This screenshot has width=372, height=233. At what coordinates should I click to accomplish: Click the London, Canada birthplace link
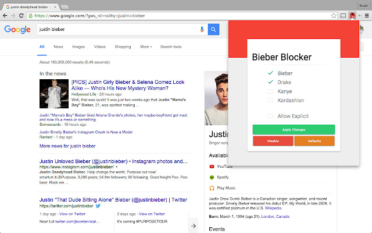tap(275, 217)
